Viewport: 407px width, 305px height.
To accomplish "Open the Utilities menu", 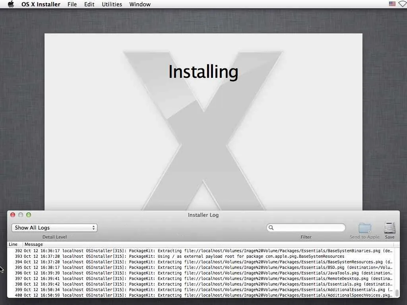I will point(112,4).
